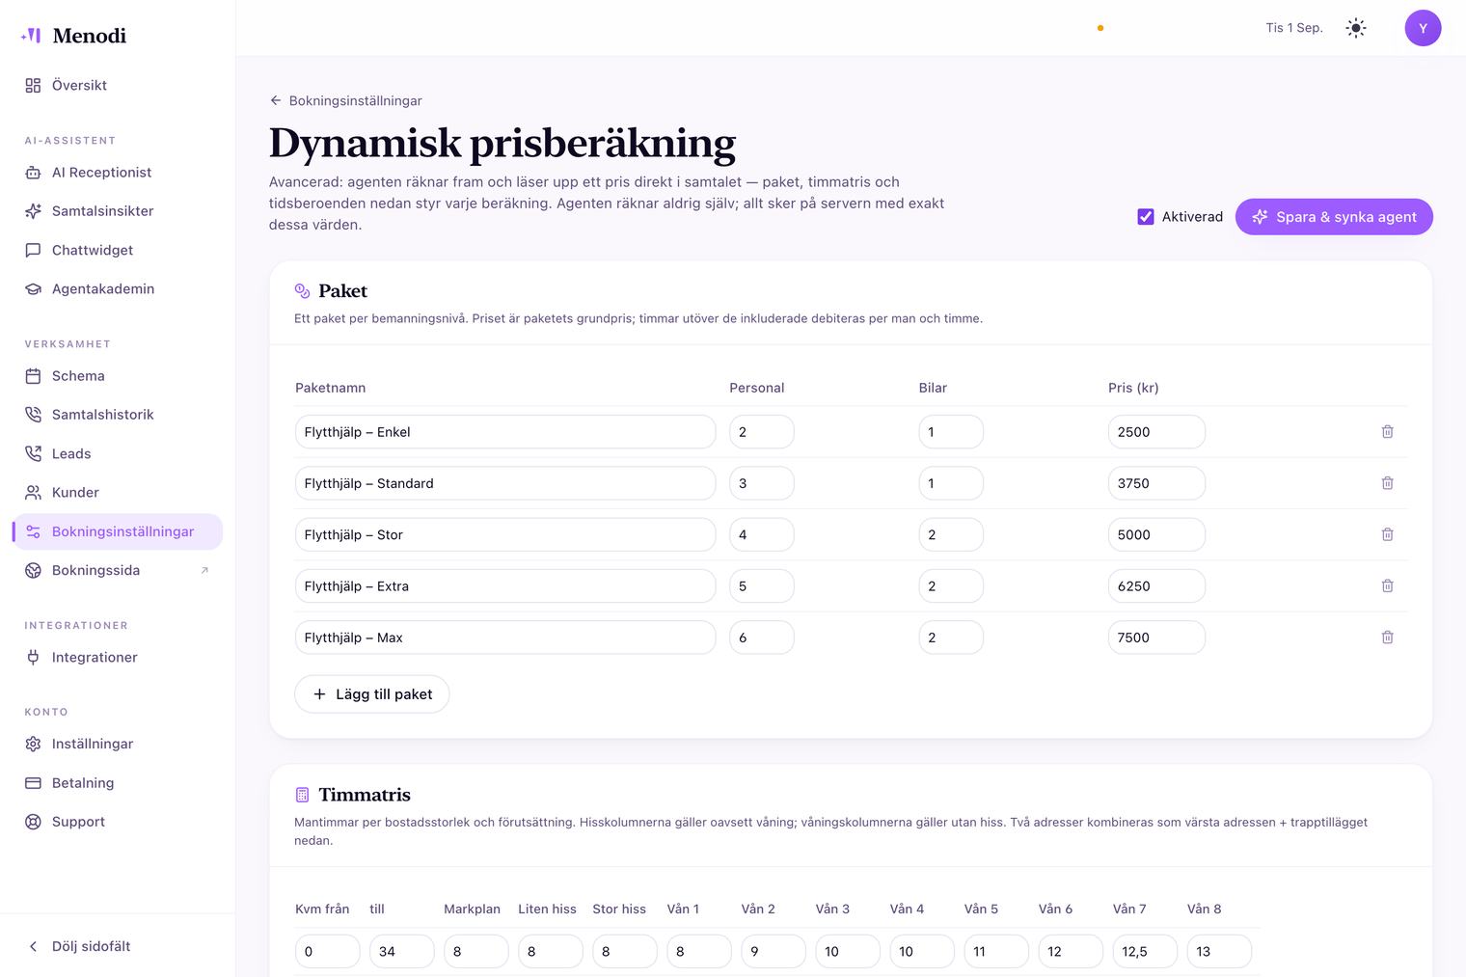Screen dimensions: 1466x977
Task: Select Bokningsinställningar in the sidebar
Action: (118, 531)
